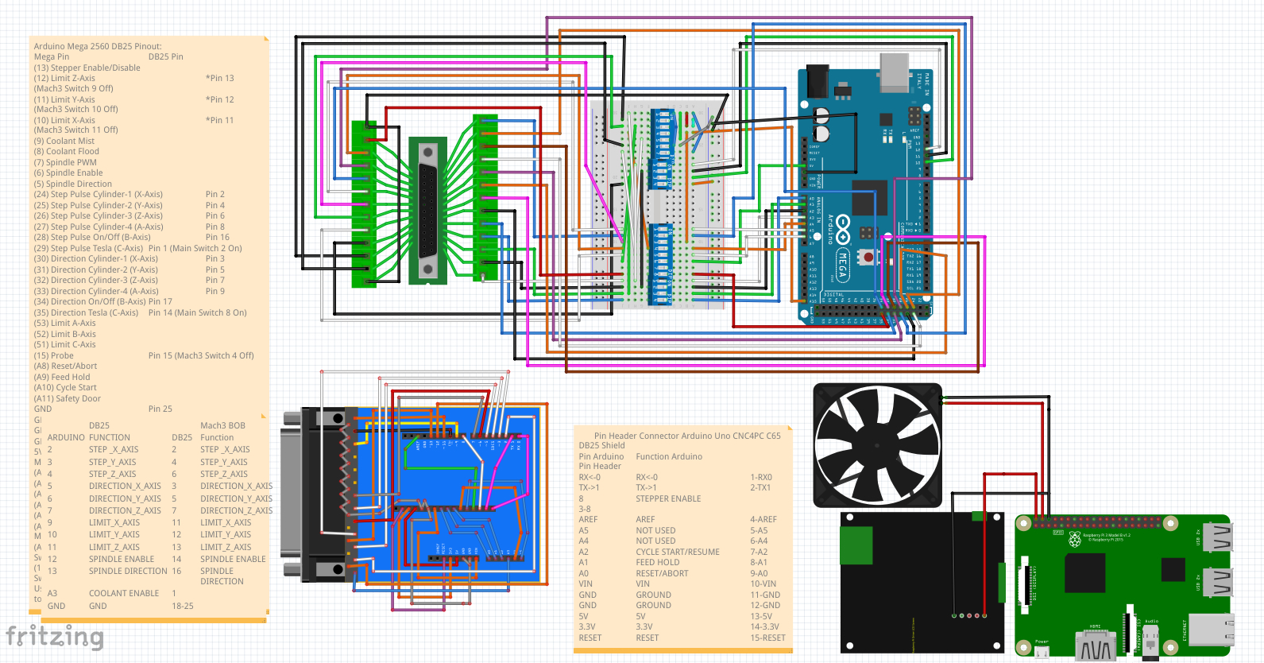1264x663 pixels.
Task: Select the Raspberry Pi Ethernet port
Action: (x=1212, y=631)
